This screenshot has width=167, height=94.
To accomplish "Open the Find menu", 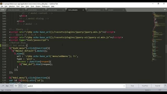I will (x=18, y=6).
